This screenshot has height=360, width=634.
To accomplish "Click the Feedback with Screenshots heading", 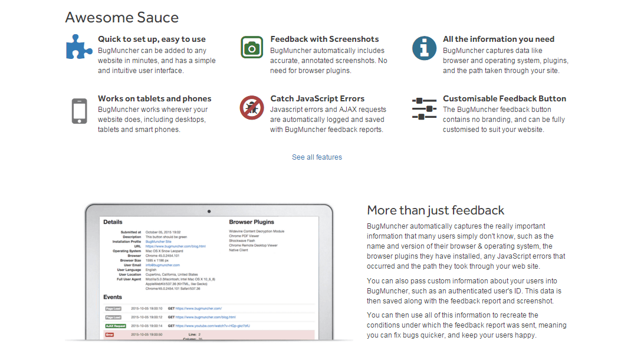I will [324, 39].
